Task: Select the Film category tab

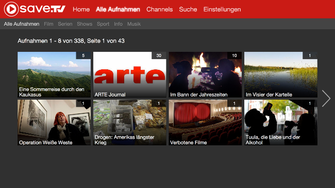Action: click(48, 24)
